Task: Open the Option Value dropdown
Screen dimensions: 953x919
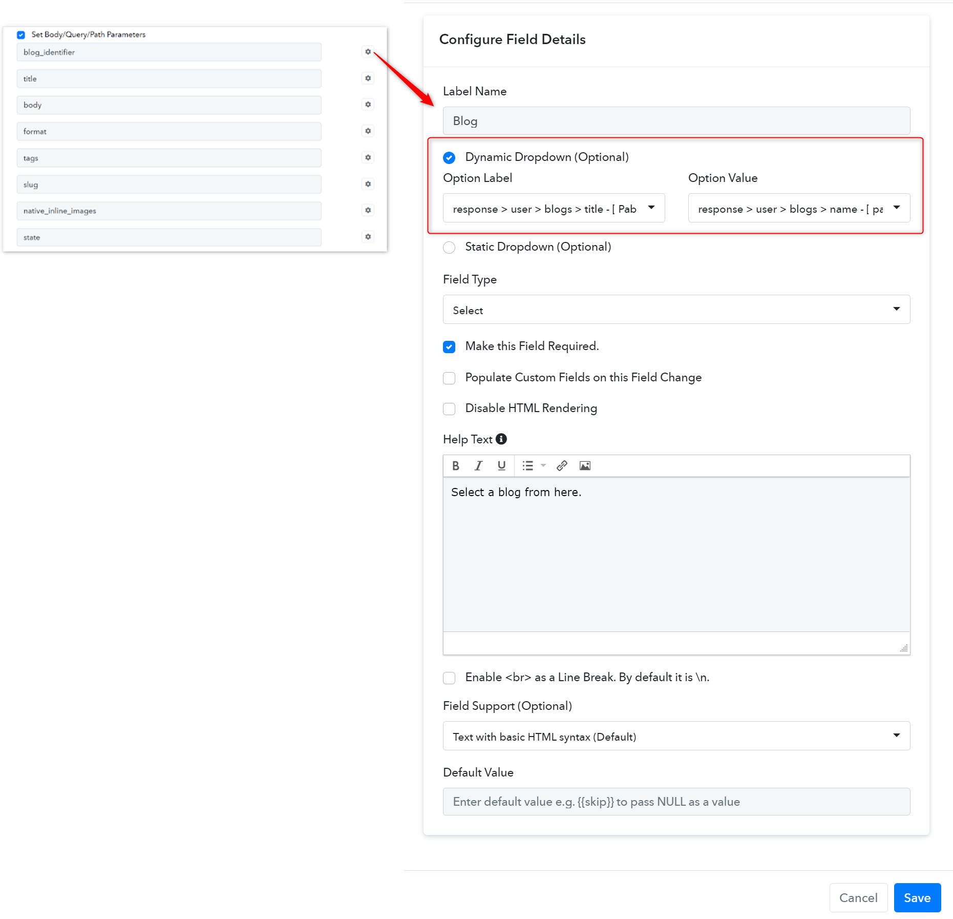Action: (799, 208)
